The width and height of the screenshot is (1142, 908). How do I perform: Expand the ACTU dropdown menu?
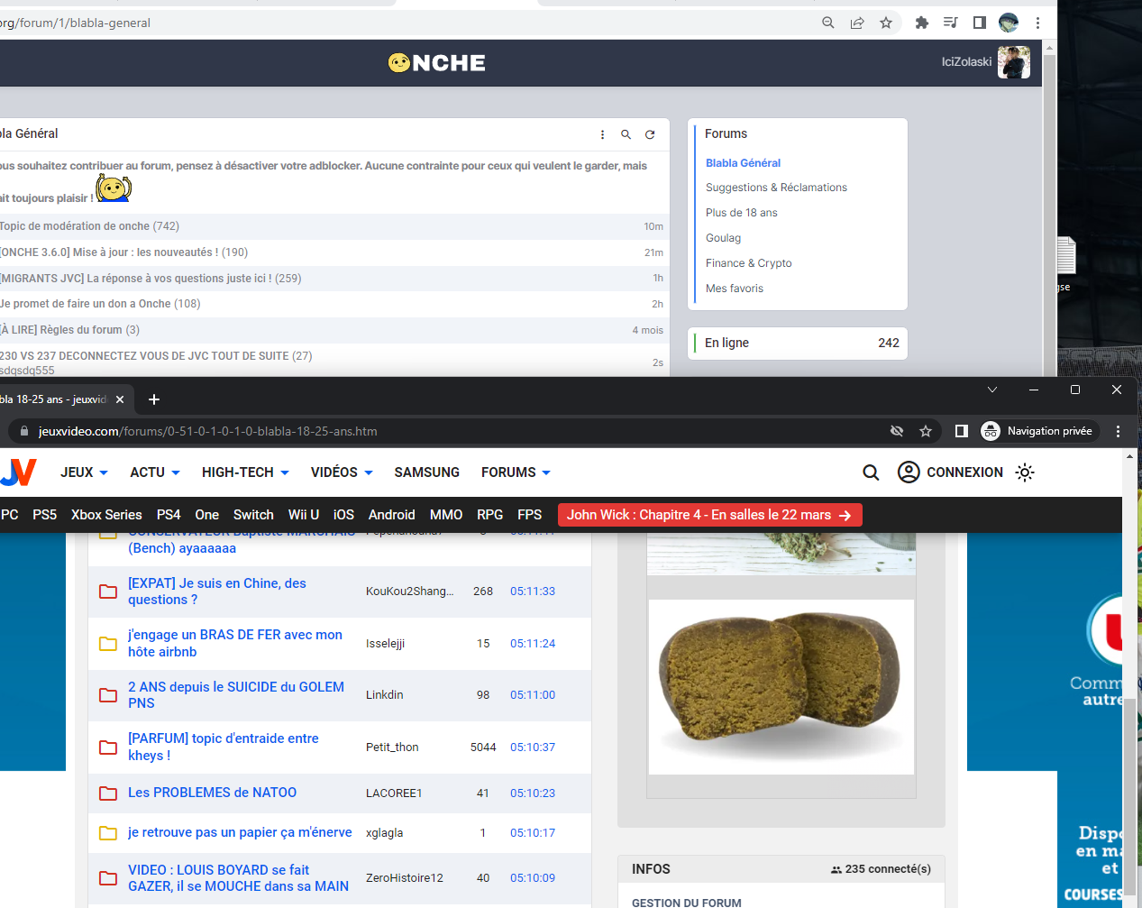155,472
